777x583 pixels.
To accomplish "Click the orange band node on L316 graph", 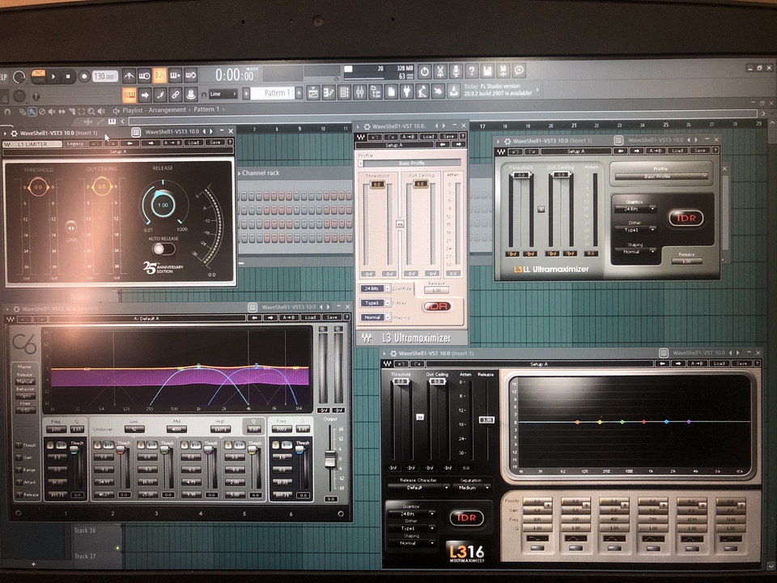I will [577, 422].
